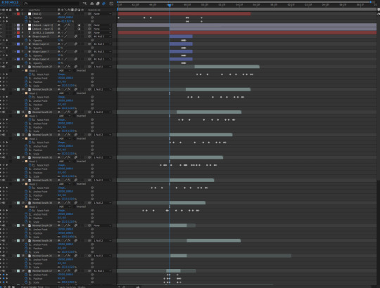Go to next keyframe of layer 19 Anchor Point
Viewport: 380px width, 288px height.
7,275
